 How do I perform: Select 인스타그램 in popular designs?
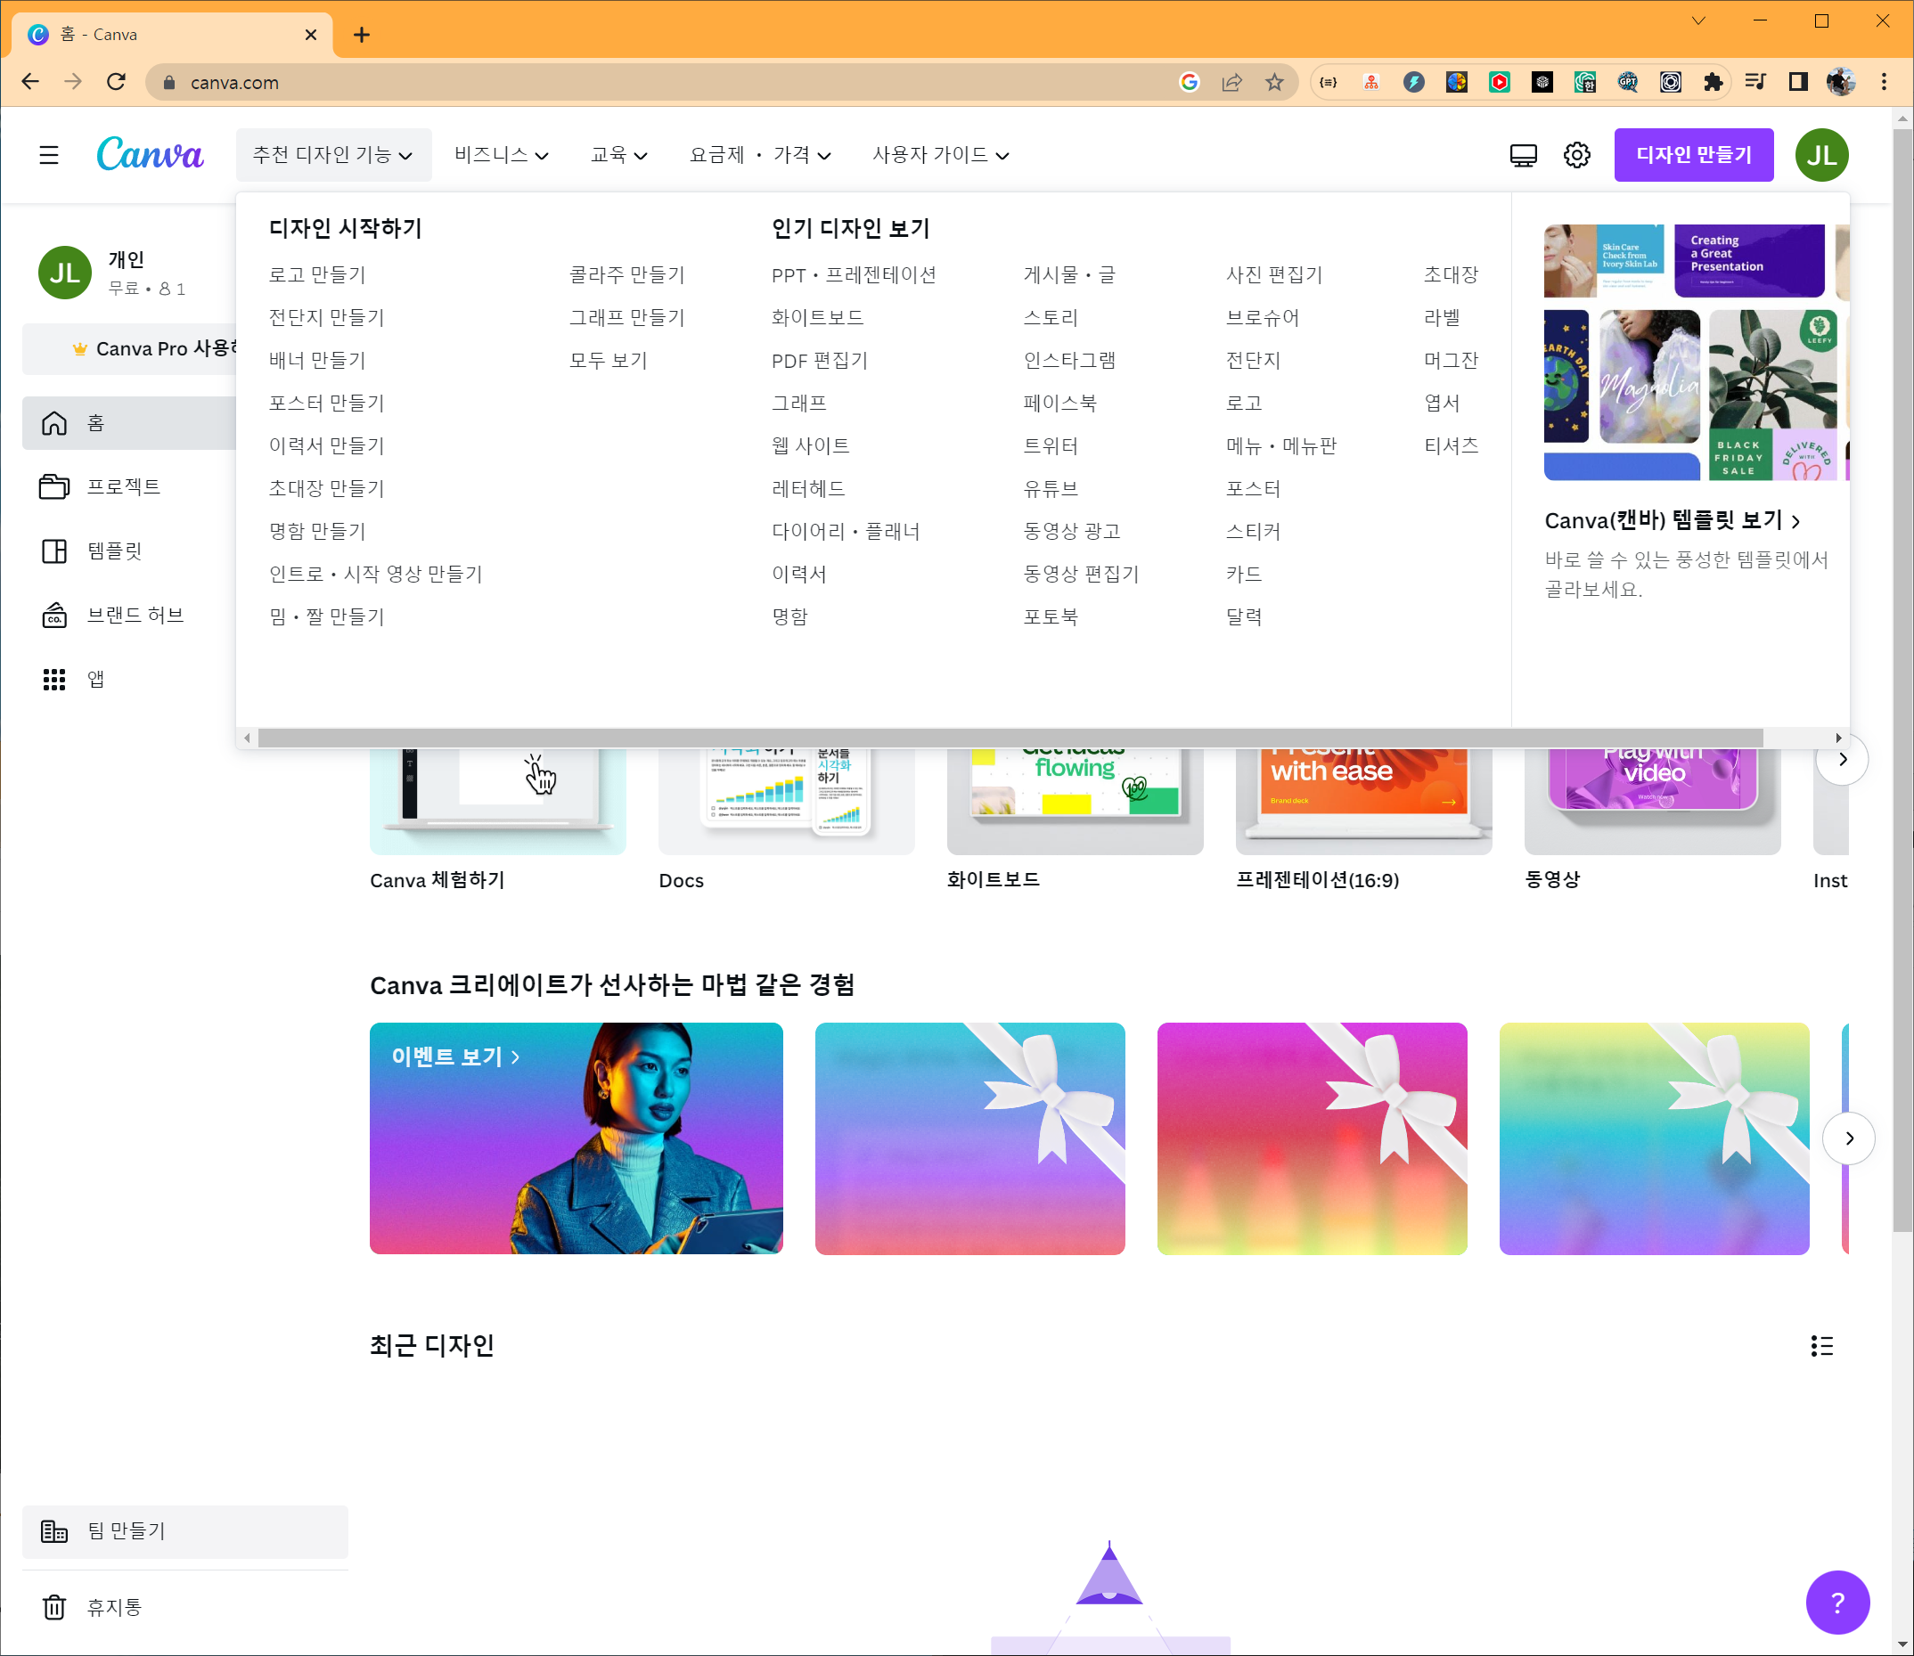click(1069, 361)
